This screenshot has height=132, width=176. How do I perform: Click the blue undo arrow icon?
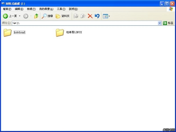pos(97,16)
